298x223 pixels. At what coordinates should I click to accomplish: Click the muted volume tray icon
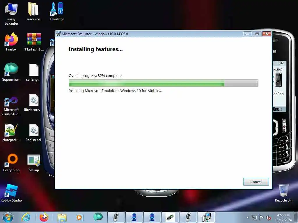tap(269, 217)
